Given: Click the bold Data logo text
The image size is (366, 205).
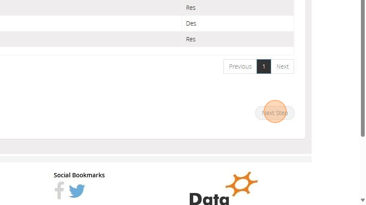Looking at the screenshot, I should [x=209, y=199].
